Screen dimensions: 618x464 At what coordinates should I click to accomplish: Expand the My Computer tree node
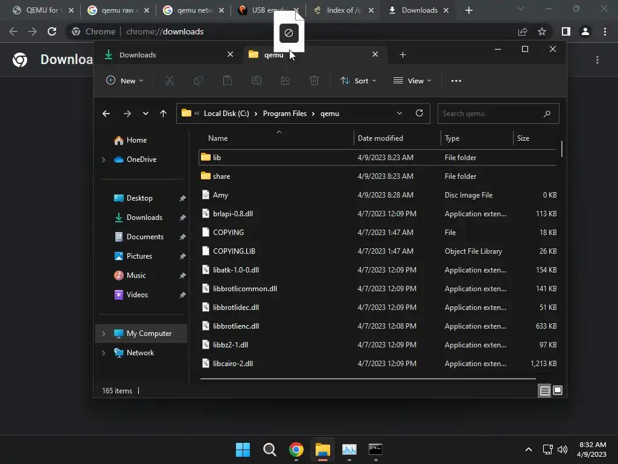tap(104, 333)
